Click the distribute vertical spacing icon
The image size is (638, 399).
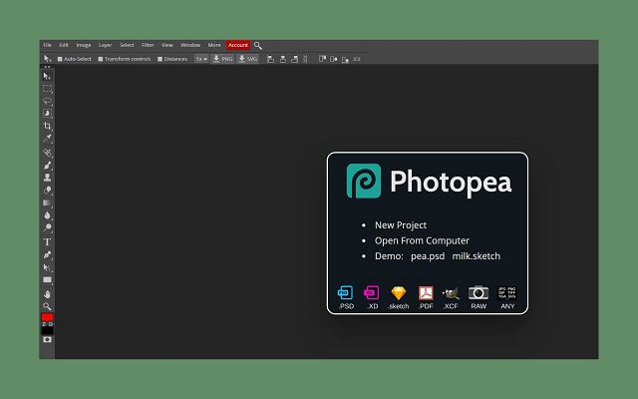306,59
